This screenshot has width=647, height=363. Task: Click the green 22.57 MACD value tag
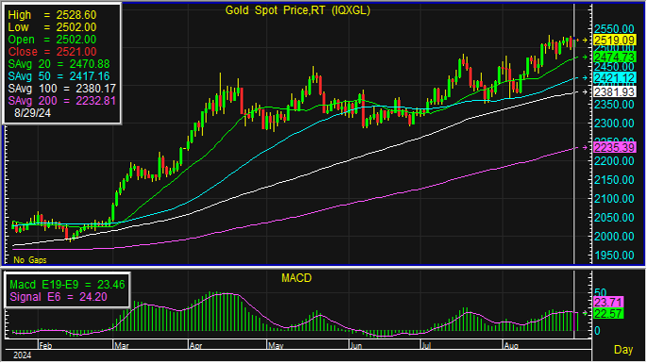coord(608,314)
